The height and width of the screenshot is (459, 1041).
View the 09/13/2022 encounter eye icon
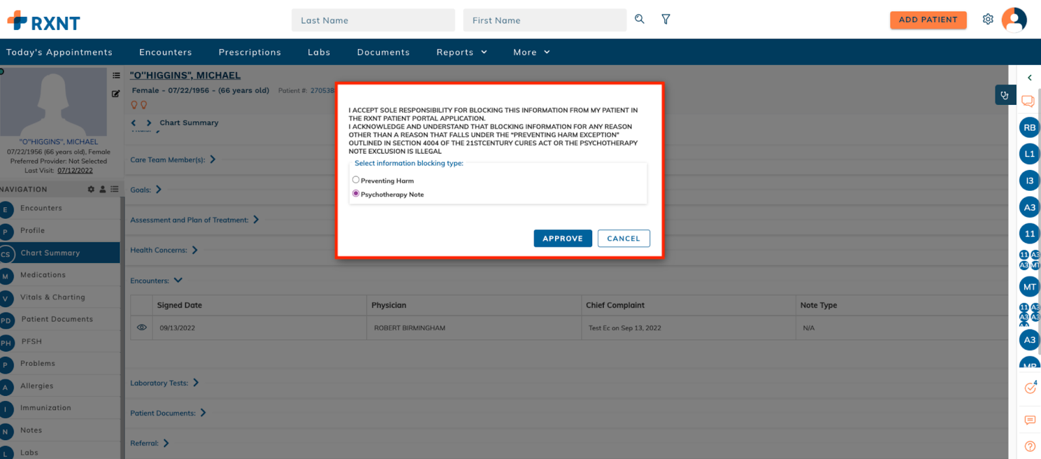tap(142, 327)
